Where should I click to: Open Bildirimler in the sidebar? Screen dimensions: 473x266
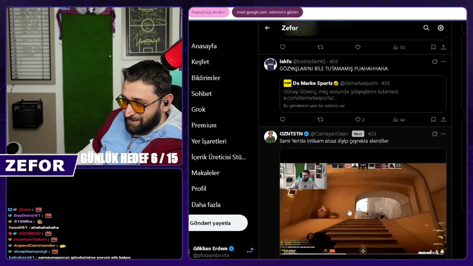(206, 78)
